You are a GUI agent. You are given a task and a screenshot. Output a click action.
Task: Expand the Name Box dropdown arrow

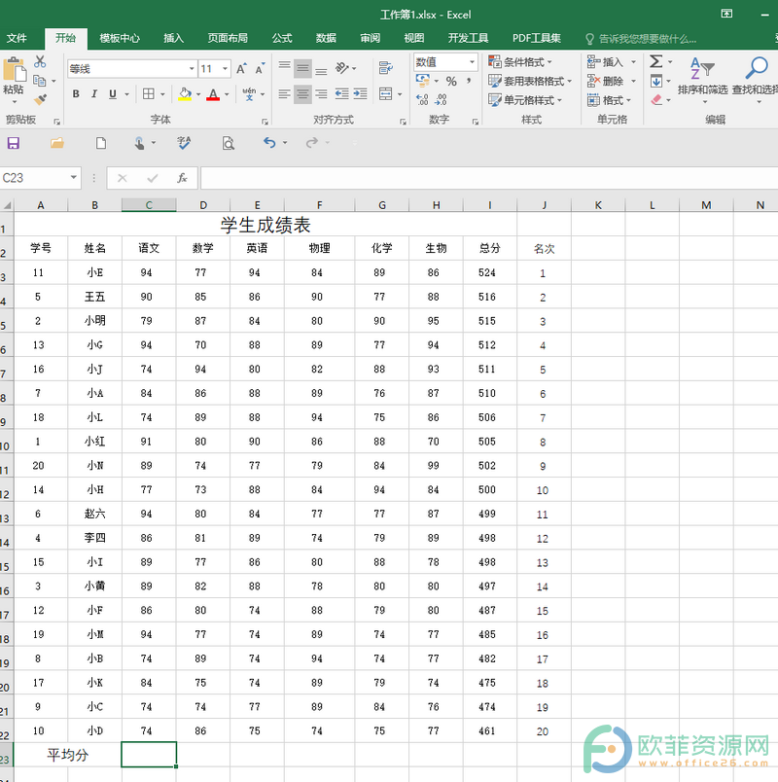click(74, 178)
